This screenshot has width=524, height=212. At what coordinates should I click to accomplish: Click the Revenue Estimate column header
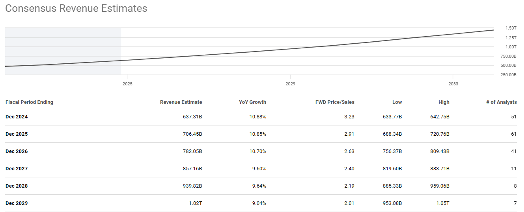point(181,102)
